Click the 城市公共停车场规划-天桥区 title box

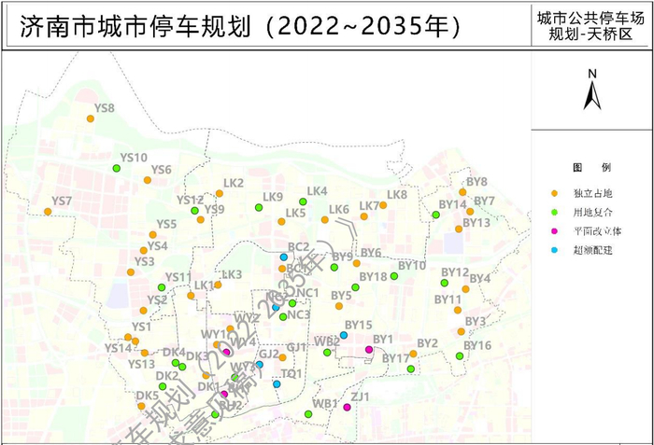[x=590, y=26]
